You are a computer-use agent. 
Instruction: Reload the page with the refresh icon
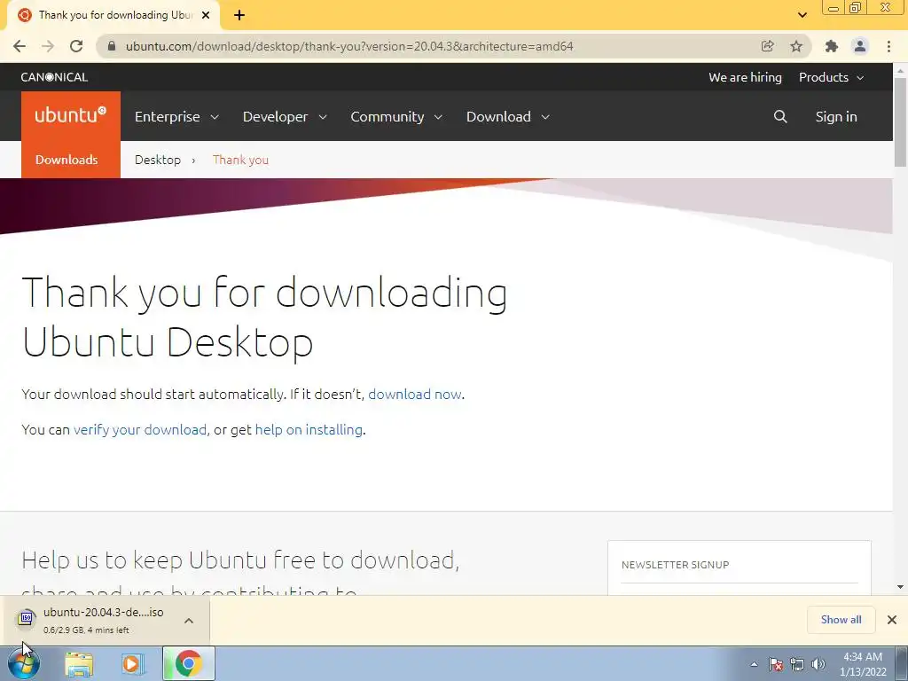76,46
